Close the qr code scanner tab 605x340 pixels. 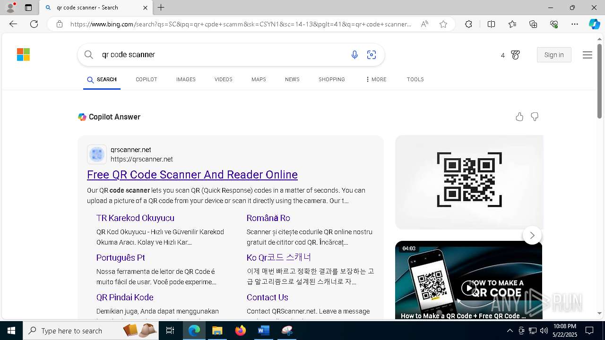pos(145,8)
